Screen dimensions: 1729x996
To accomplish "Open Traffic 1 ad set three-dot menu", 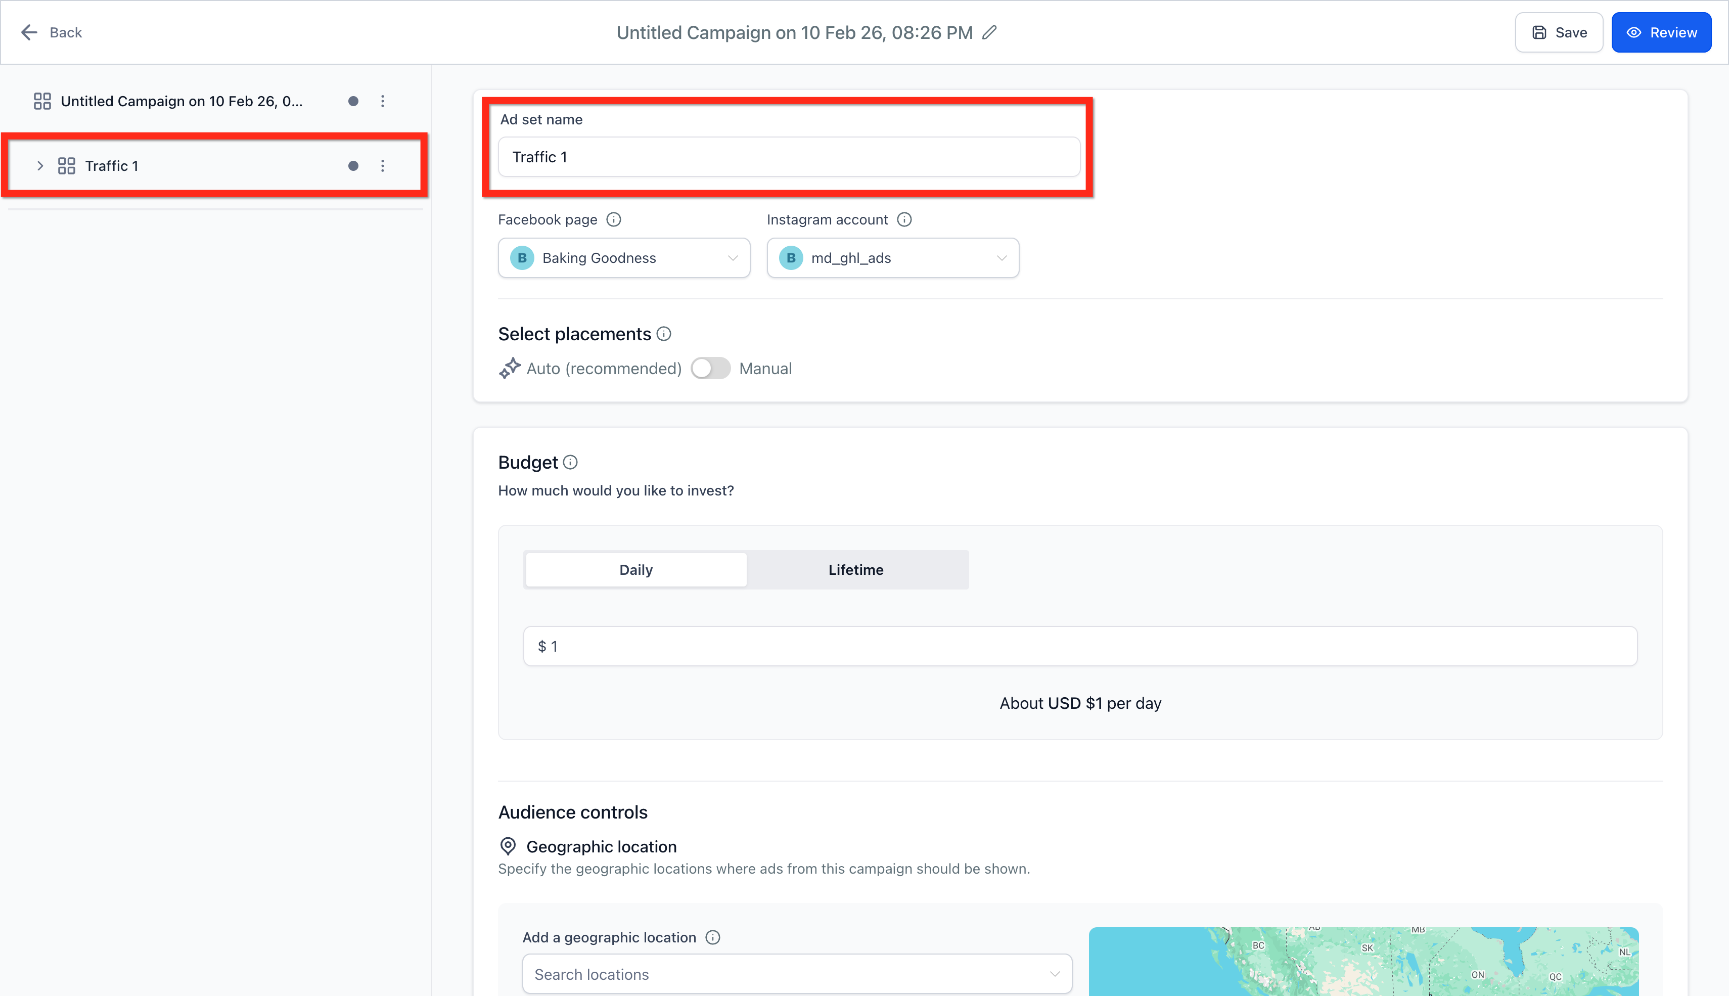I will 382,165.
